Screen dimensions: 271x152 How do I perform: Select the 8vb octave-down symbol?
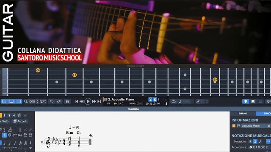pyautogui.click(x=20, y=135)
